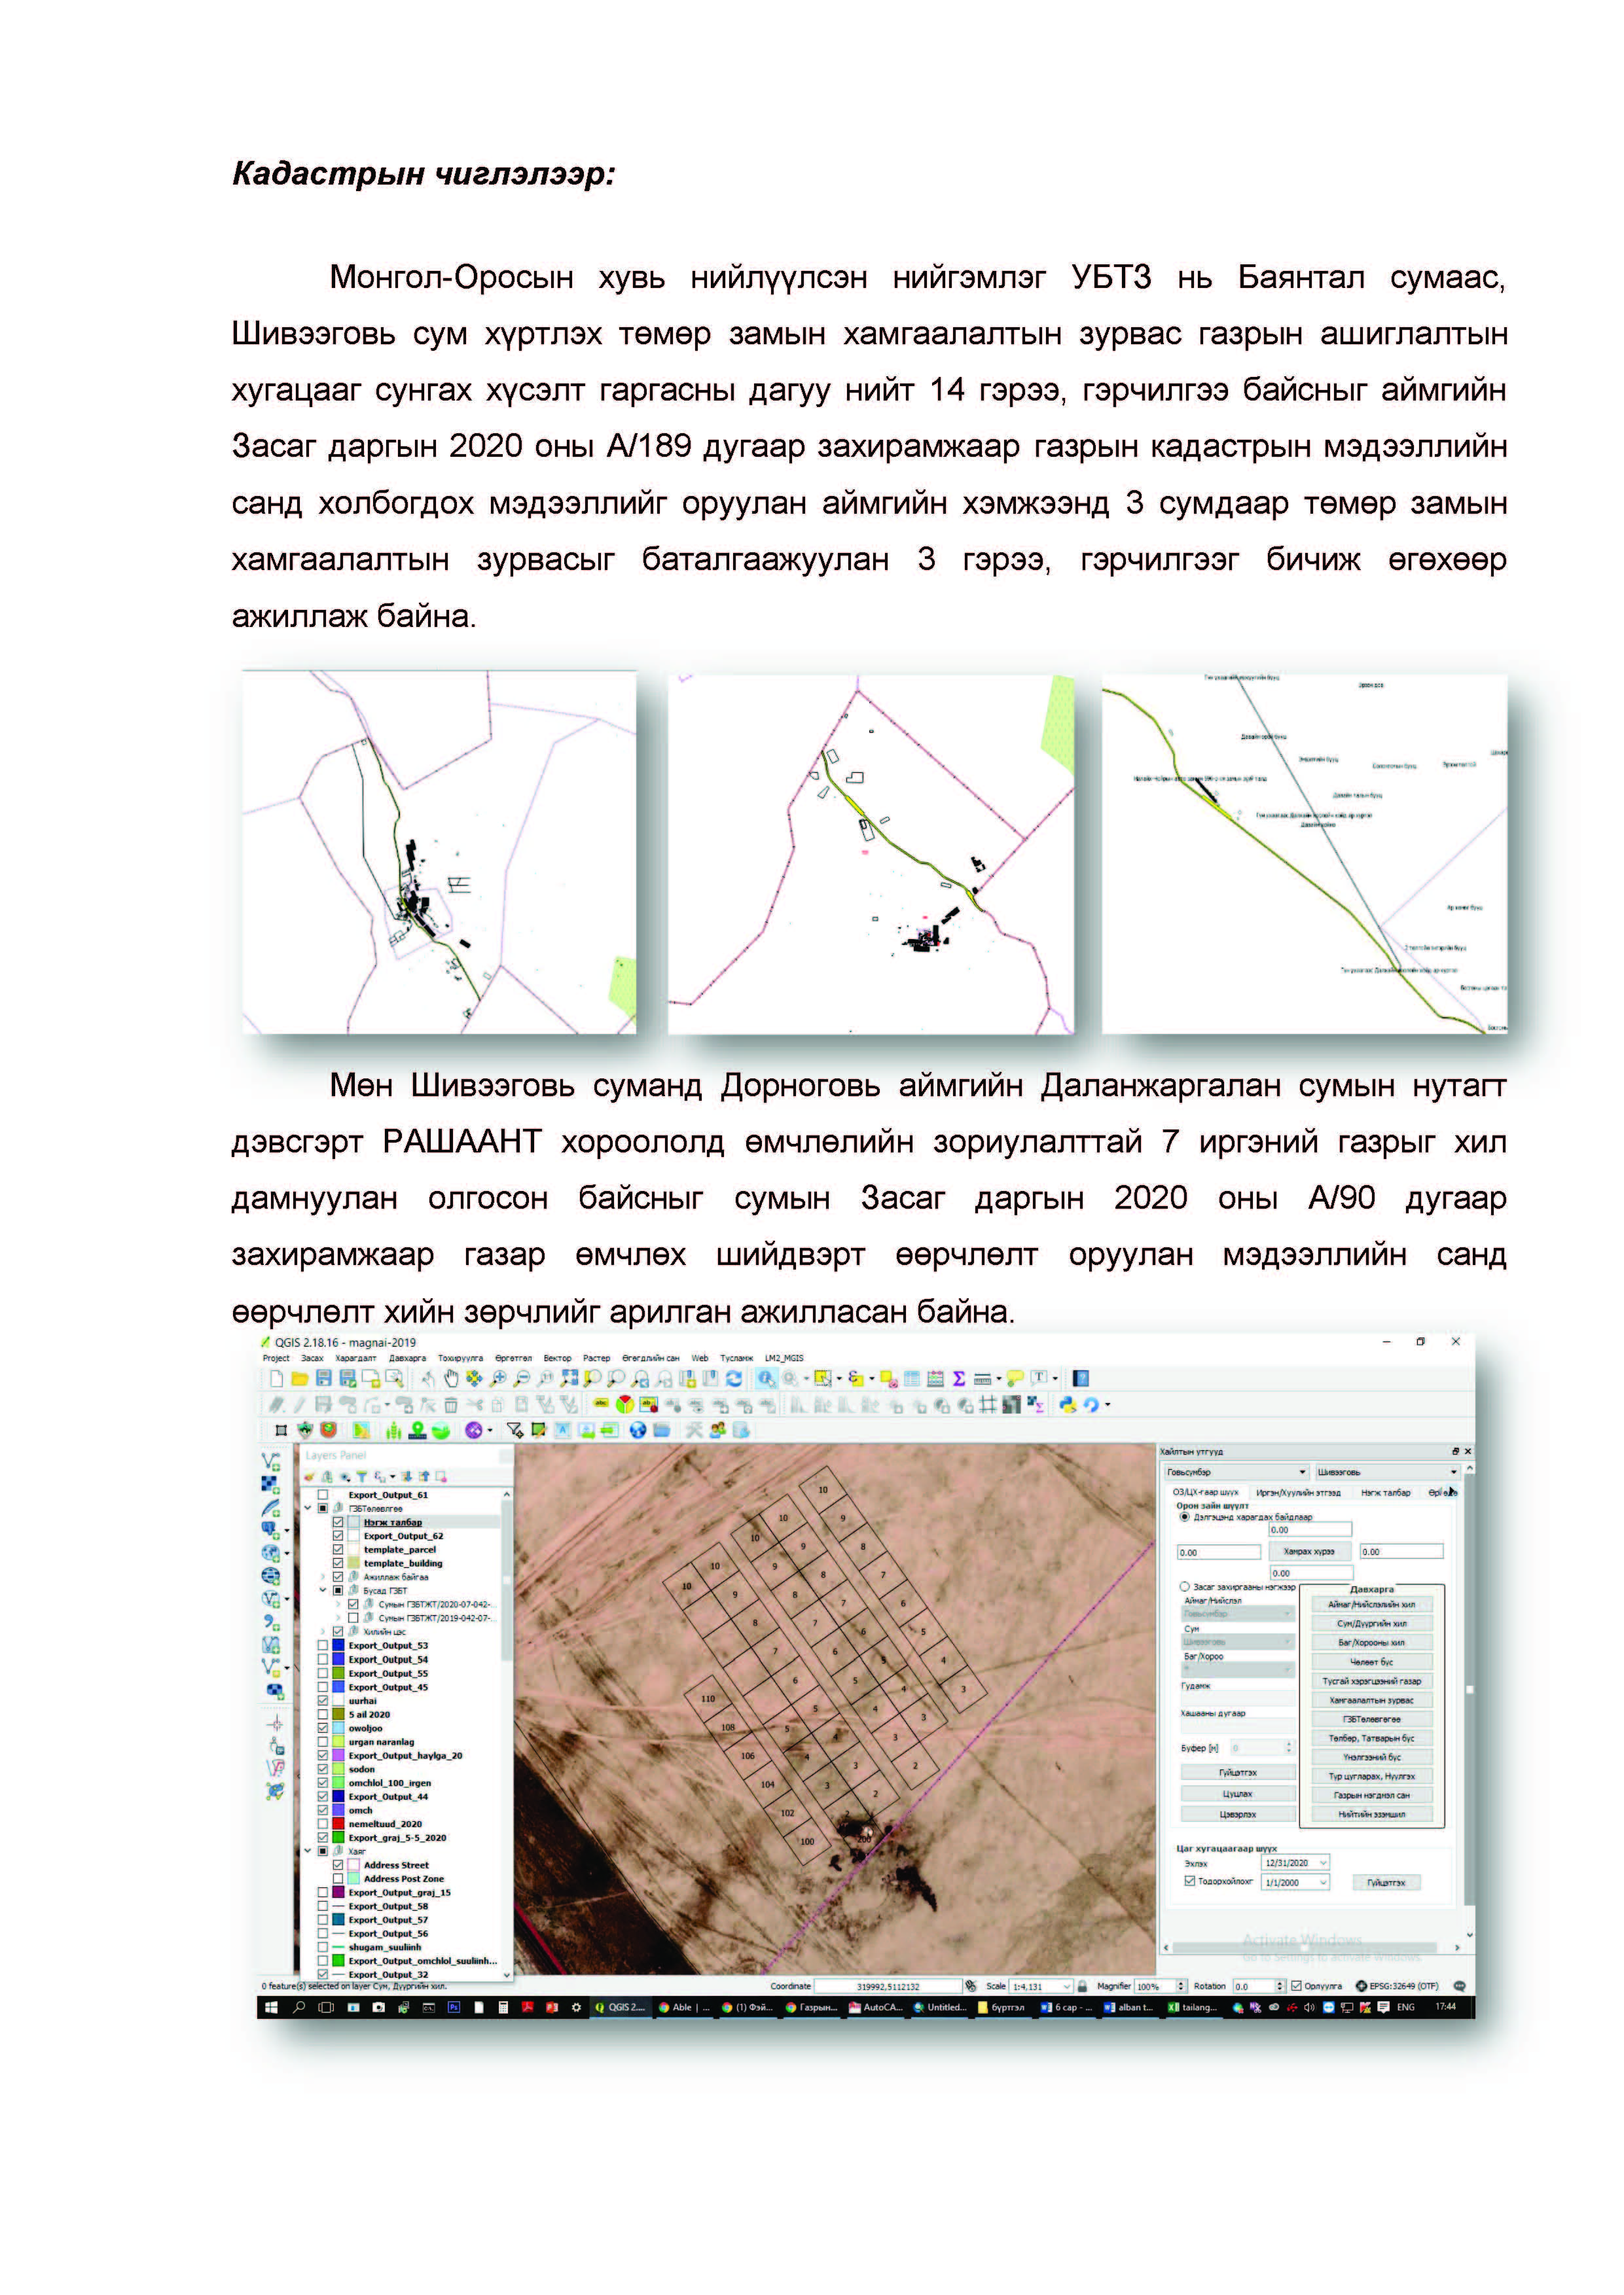
Task: Click the Statistical Summary sigma icon
Action: click(x=959, y=1379)
